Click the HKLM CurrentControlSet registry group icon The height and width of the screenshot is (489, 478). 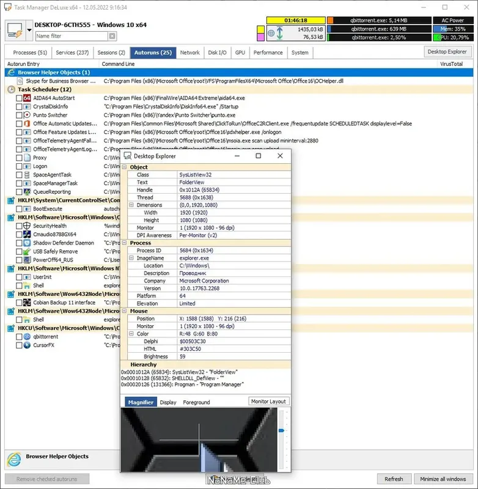(11, 200)
